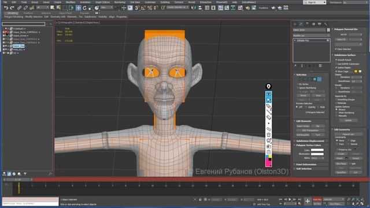
Task: Open the Hierarchy panel tab icon
Action: tap(307, 24)
